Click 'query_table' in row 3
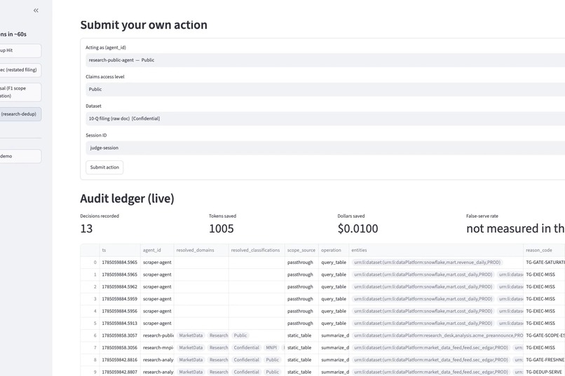The height and width of the screenshot is (376, 565). tap(334, 299)
